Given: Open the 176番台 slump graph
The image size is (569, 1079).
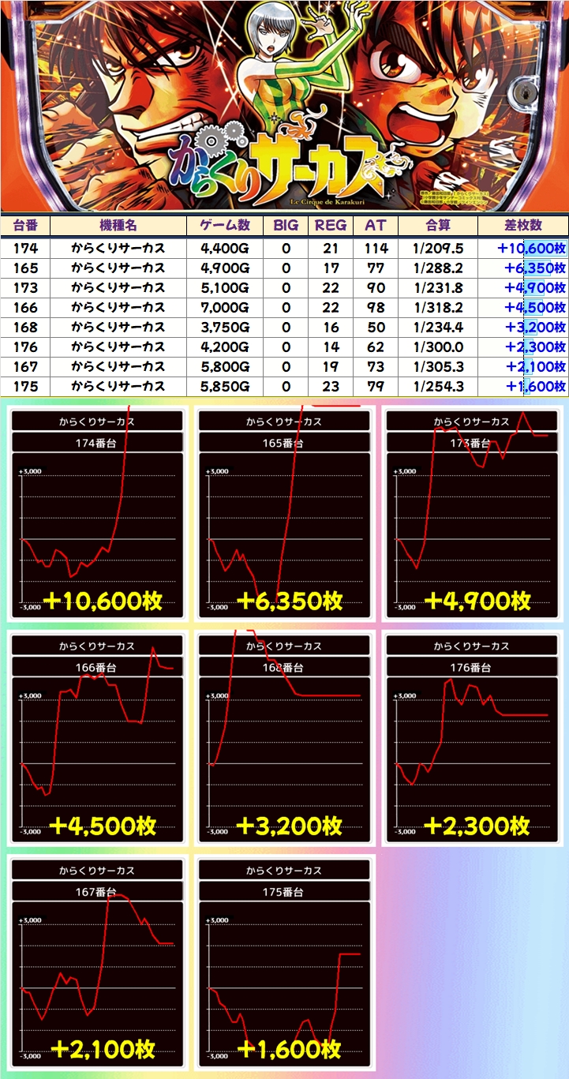Looking at the screenshot, I should (x=471, y=738).
